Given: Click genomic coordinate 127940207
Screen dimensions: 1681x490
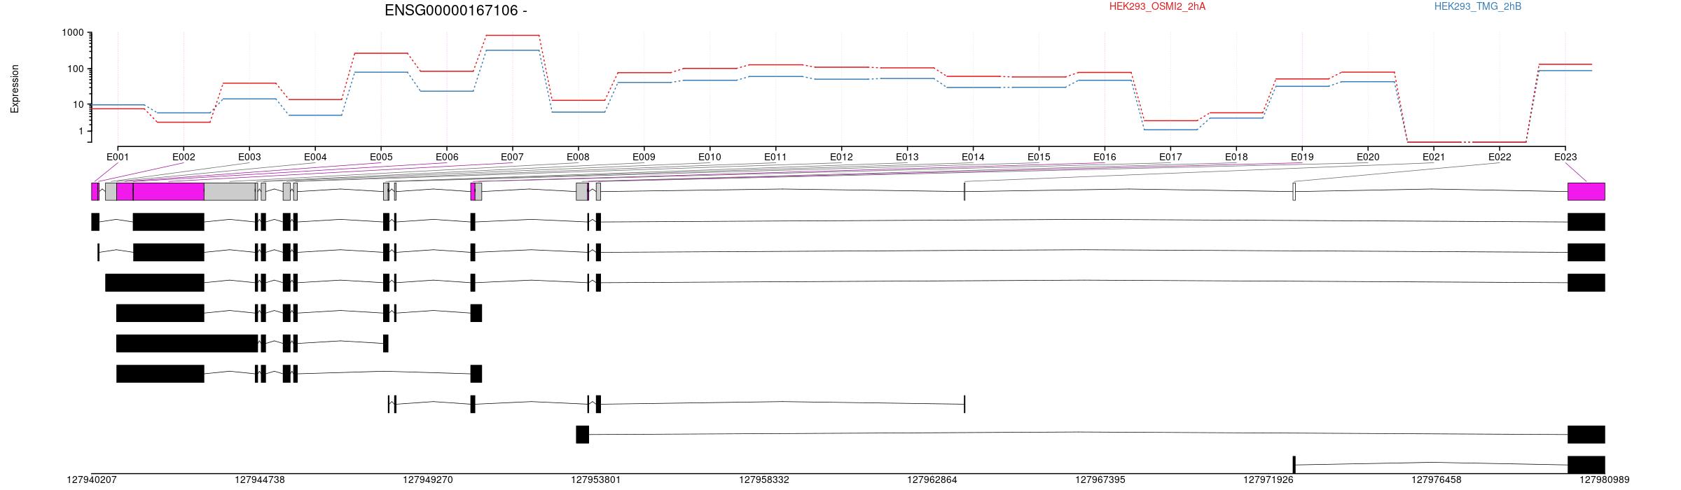Looking at the screenshot, I should click(92, 480).
